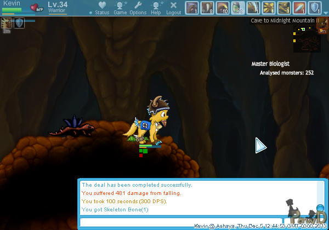Use first hotbar item with count 1
329x230 pixels.
(192, 8)
